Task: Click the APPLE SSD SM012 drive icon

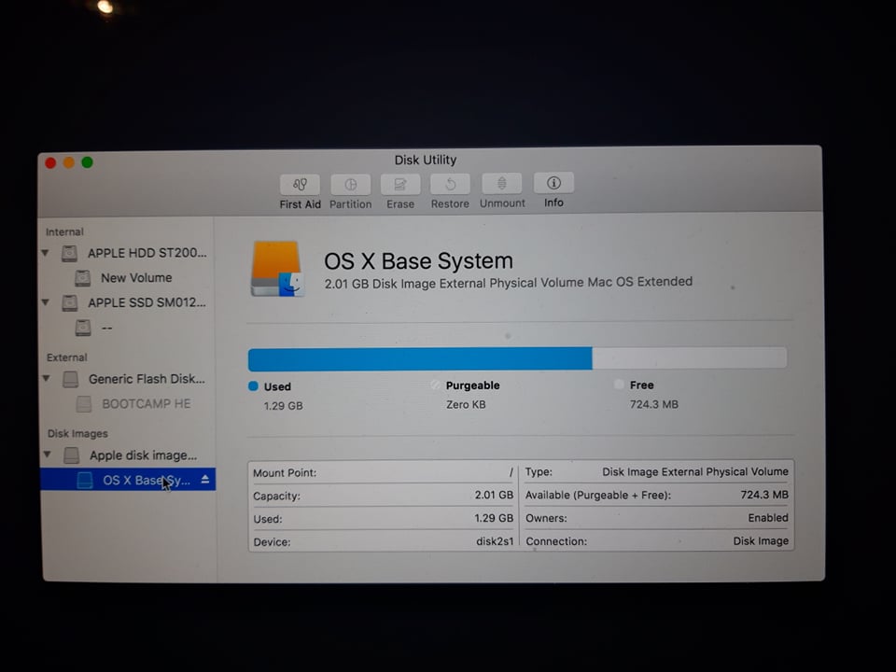Action: coord(70,302)
